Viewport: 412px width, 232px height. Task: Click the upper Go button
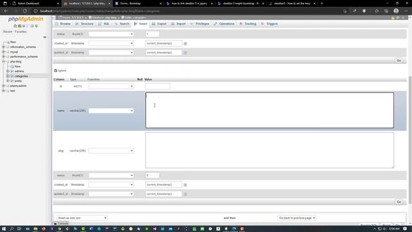(x=399, y=61)
